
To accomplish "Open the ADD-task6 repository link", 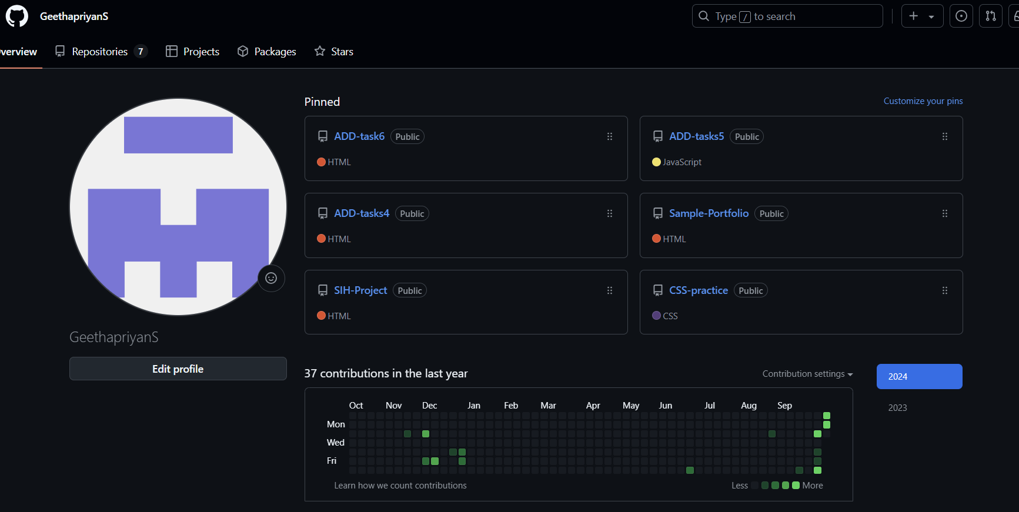I will pos(359,136).
